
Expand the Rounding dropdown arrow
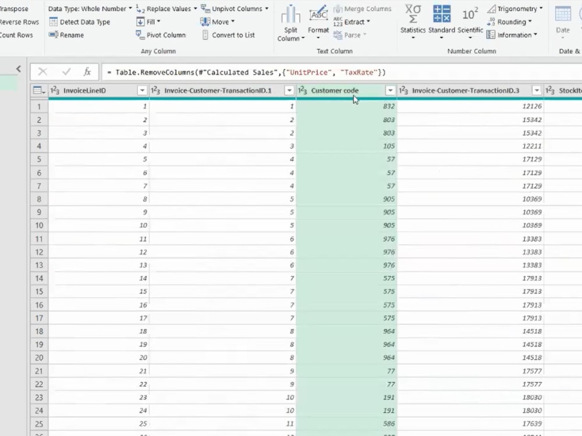point(530,22)
